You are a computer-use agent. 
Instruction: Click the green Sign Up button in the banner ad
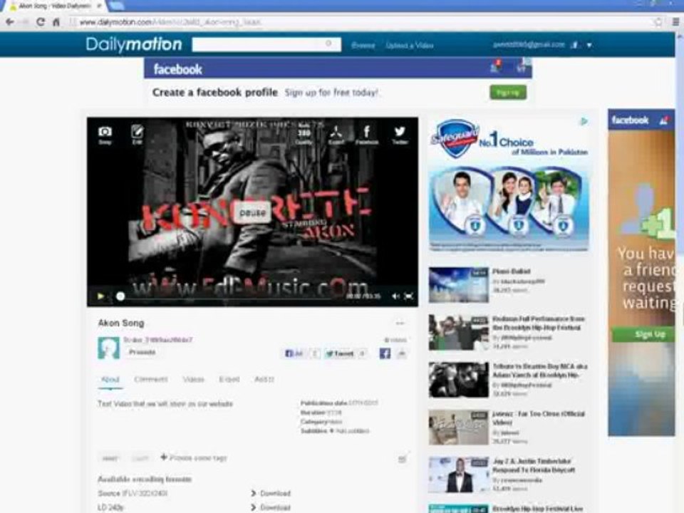(508, 93)
